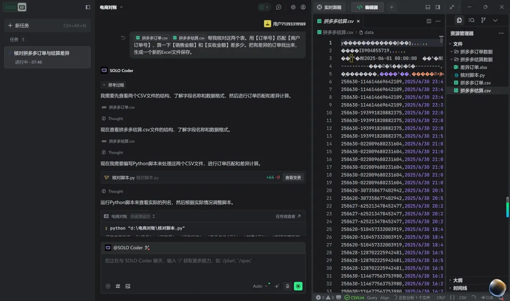The height and width of the screenshot is (301, 510).
Task: Collapse the 文件 section
Action: [x=477, y=44]
